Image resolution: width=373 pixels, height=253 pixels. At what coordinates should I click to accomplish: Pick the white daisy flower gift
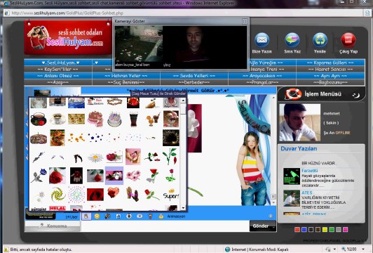(95, 157)
